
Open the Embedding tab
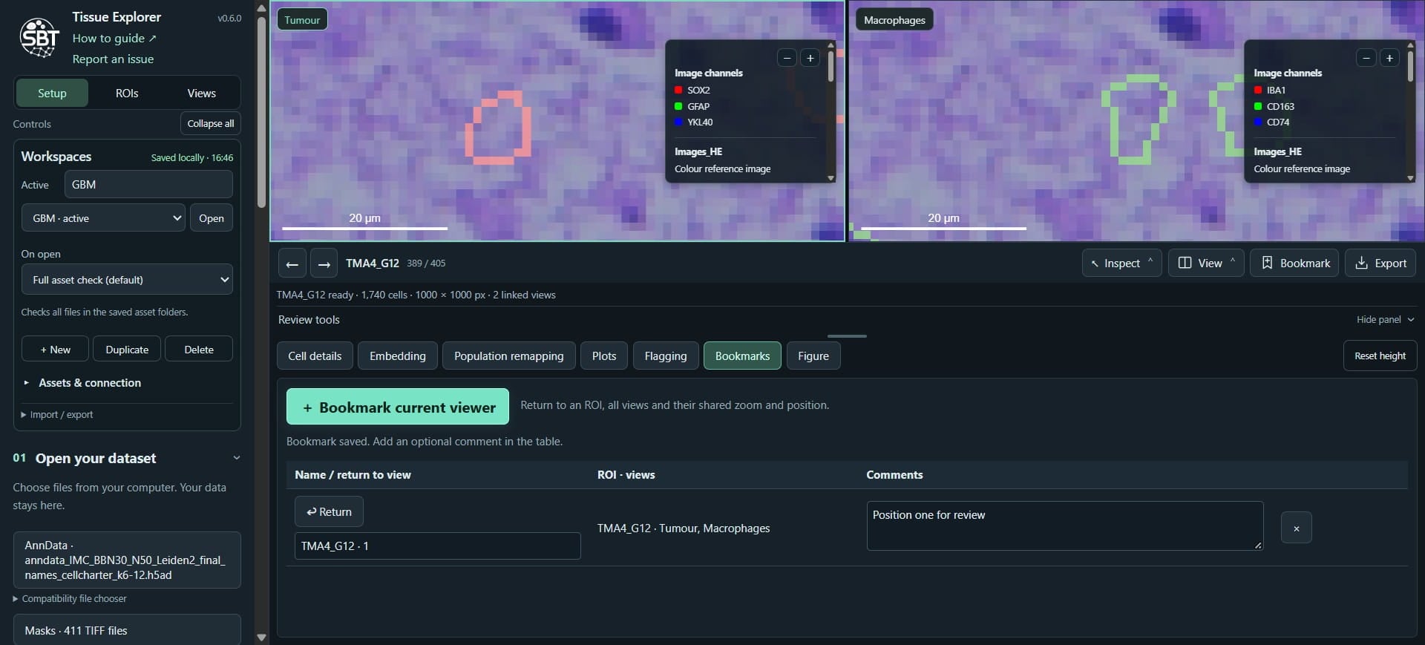click(x=398, y=356)
